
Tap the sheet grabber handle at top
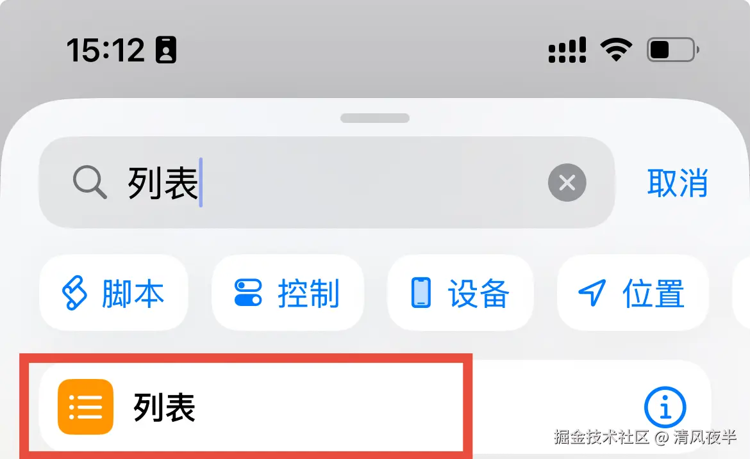[x=375, y=118]
